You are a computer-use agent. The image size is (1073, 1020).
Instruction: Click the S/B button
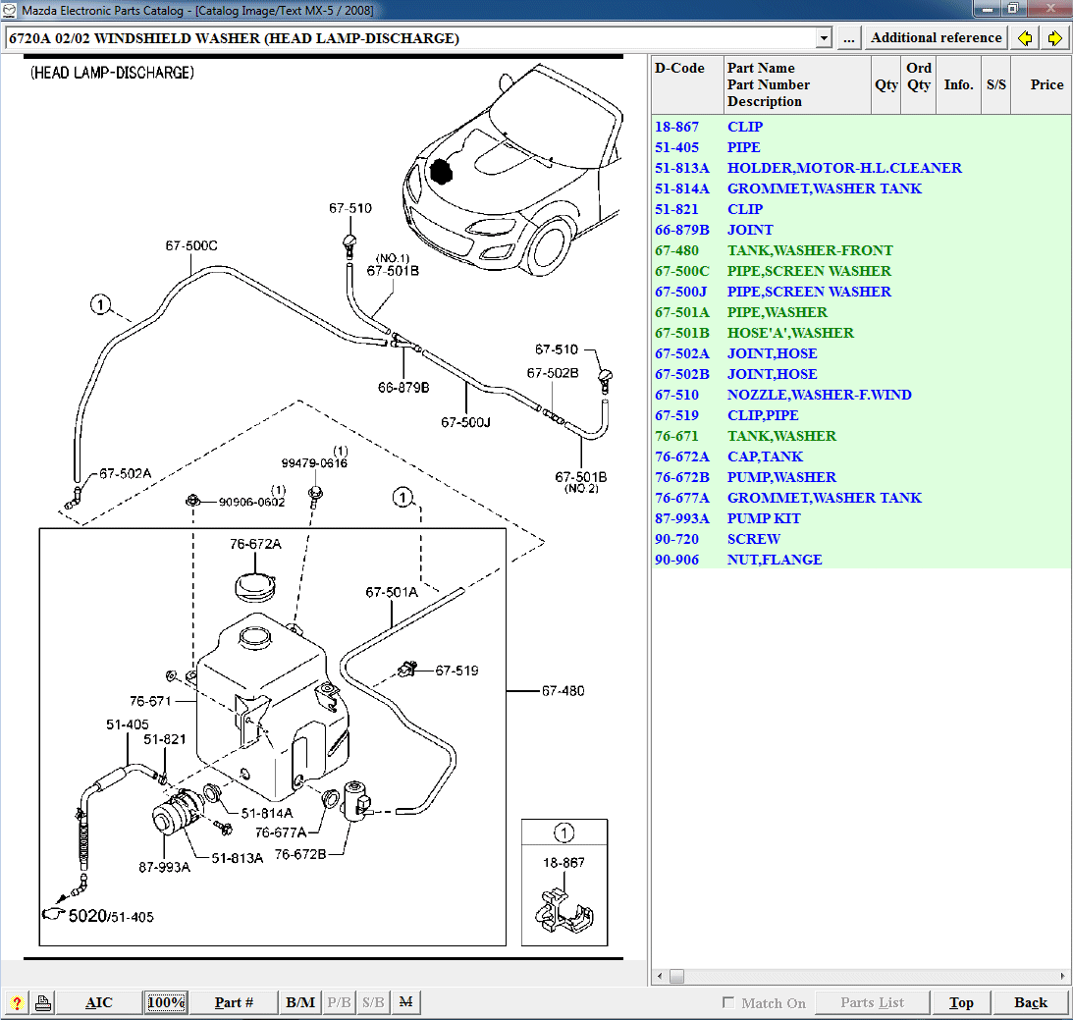373,1003
